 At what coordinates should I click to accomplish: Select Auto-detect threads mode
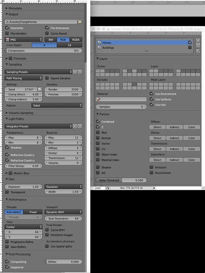coord(14,212)
